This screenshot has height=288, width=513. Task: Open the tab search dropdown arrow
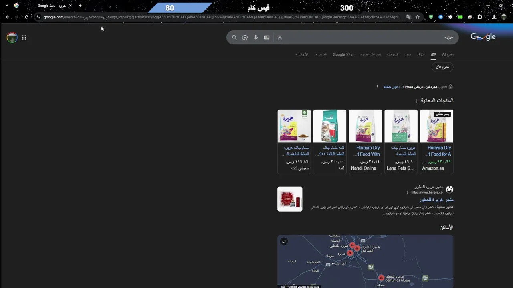(x=6, y=6)
